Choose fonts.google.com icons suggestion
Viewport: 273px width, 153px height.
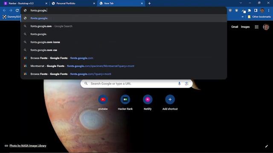(x=124, y=42)
